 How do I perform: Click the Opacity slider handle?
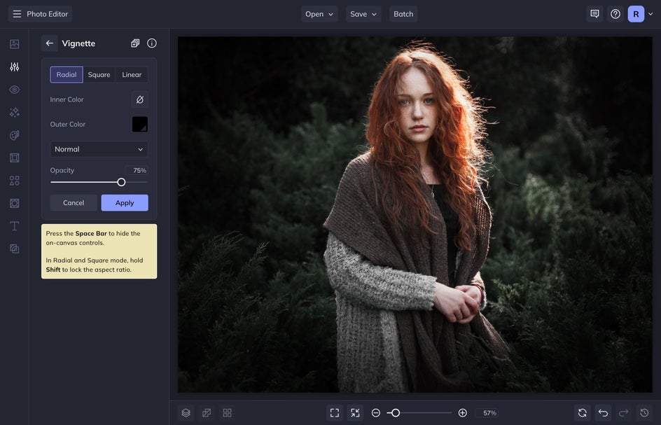tap(121, 182)
